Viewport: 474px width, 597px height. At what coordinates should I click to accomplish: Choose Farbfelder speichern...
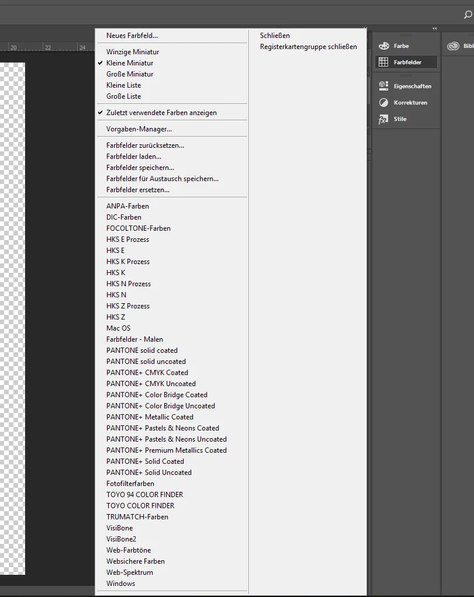pos(140,168)
